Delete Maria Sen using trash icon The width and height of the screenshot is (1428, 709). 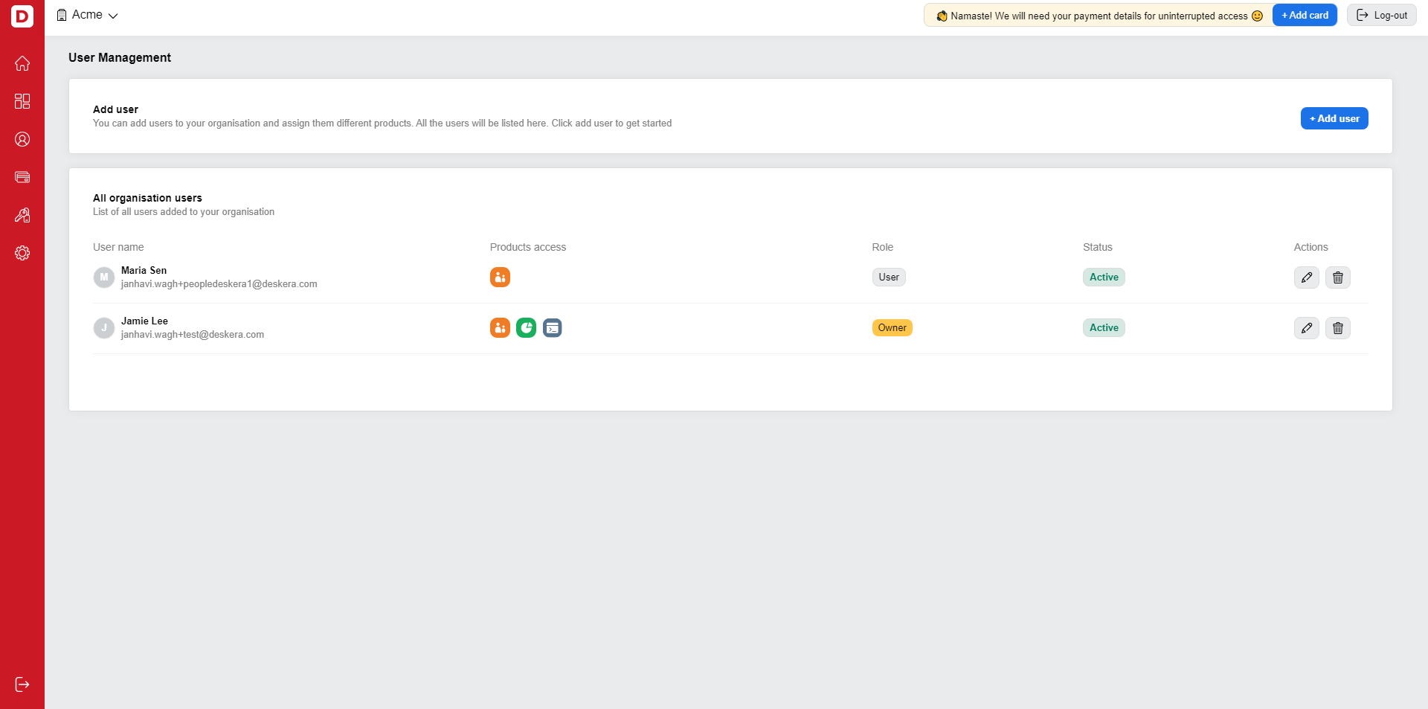[x=1337, y=277]
